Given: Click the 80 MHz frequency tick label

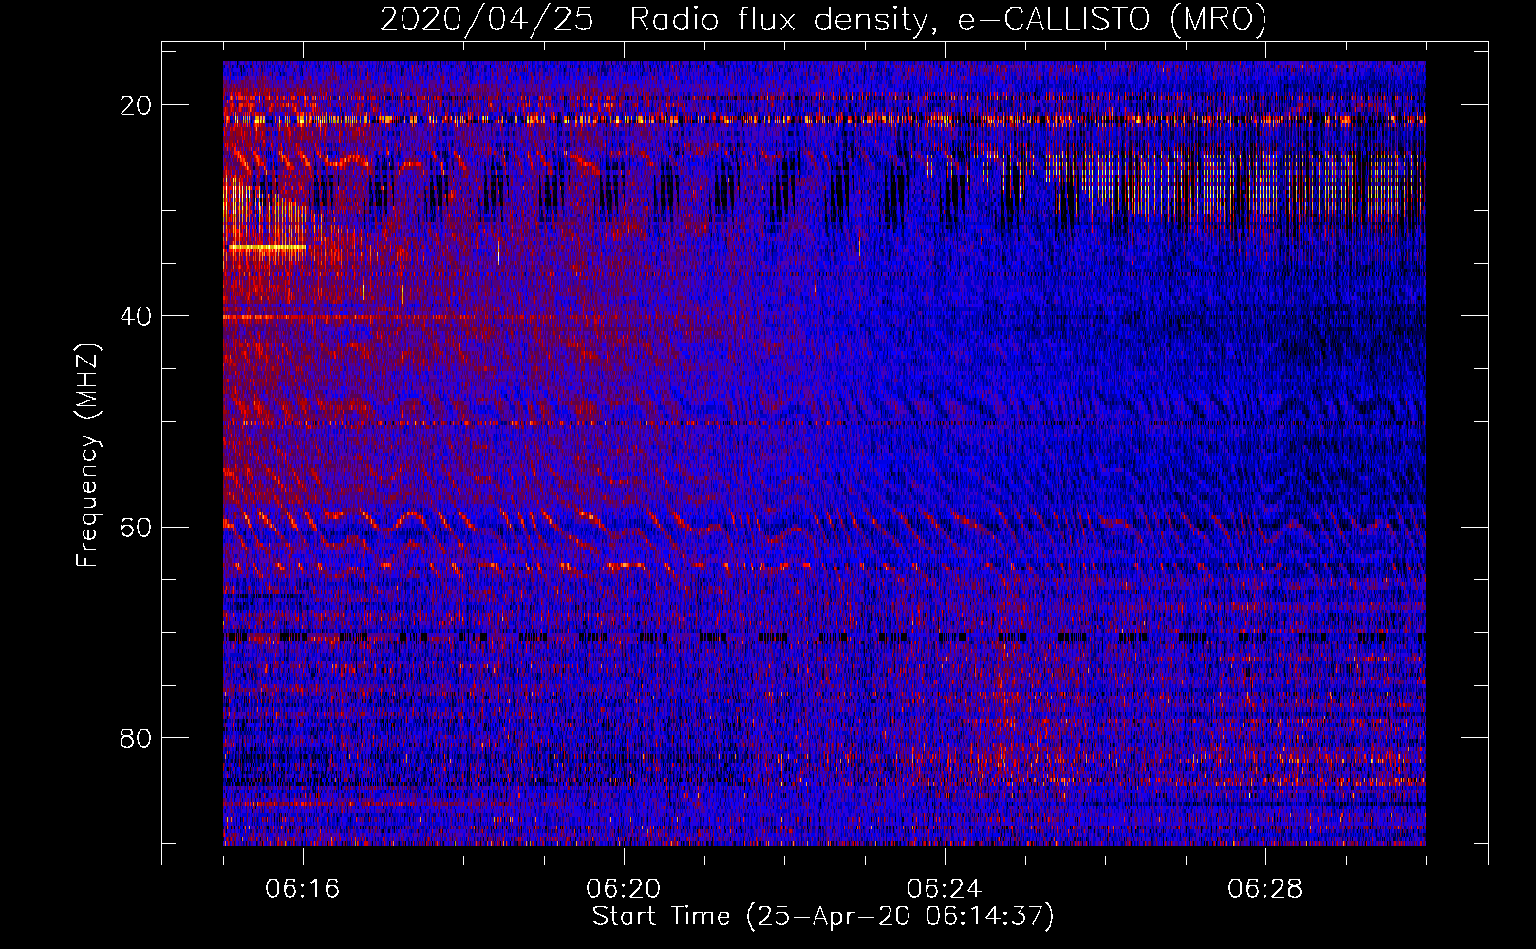Looking at the screenshot, I should (x=137, y=737).
